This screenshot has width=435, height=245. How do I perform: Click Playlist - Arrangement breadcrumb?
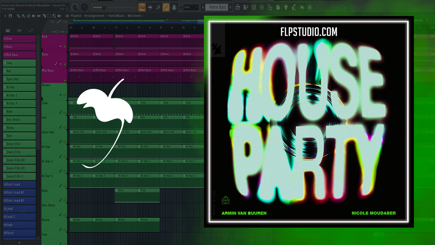click(87, 16)
